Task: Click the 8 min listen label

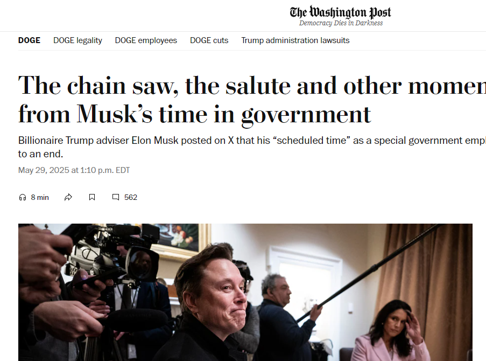Action: pos(40,197)
